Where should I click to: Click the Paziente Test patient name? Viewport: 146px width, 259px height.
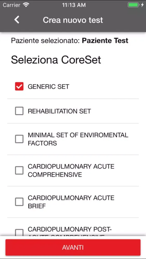tap(105, 40)
